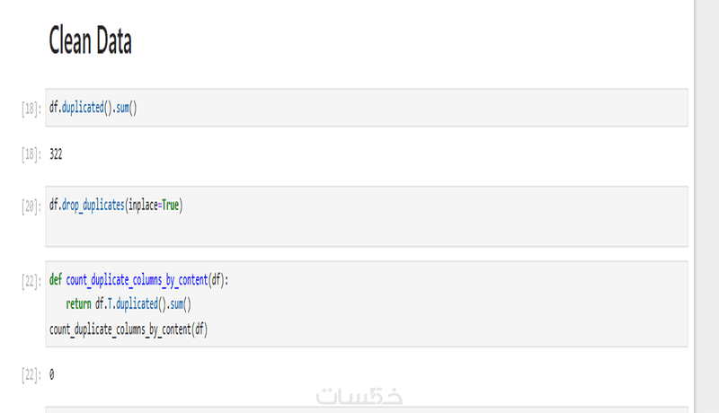Click the output prompt [18] label

pyautogui.click(x=31, y=154)
